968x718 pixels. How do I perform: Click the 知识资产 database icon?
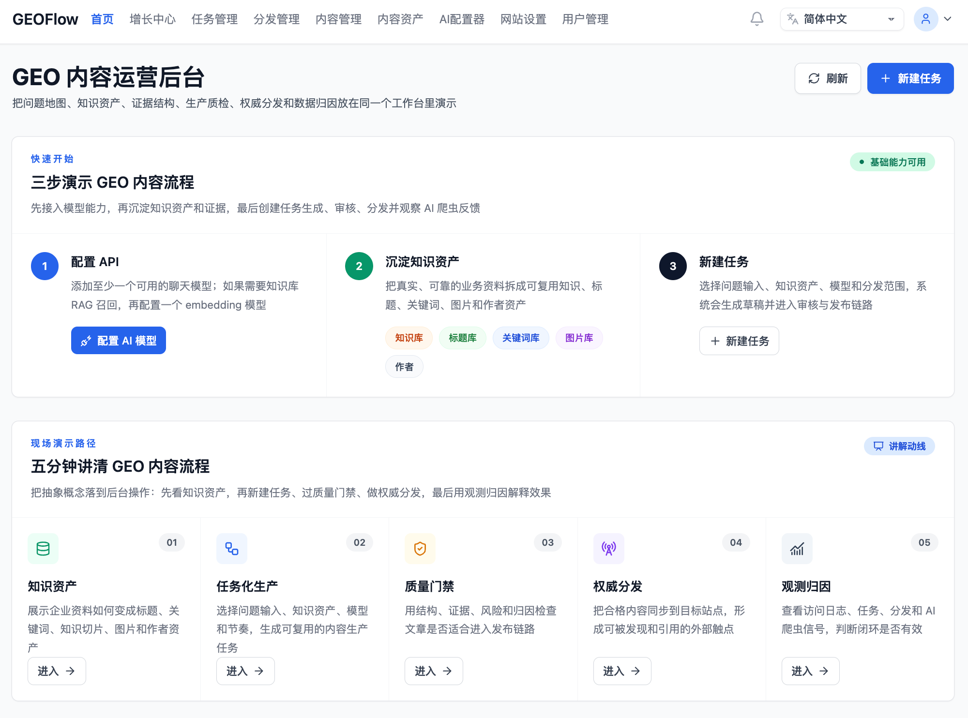pyautogui.click(x=43, y=548)
